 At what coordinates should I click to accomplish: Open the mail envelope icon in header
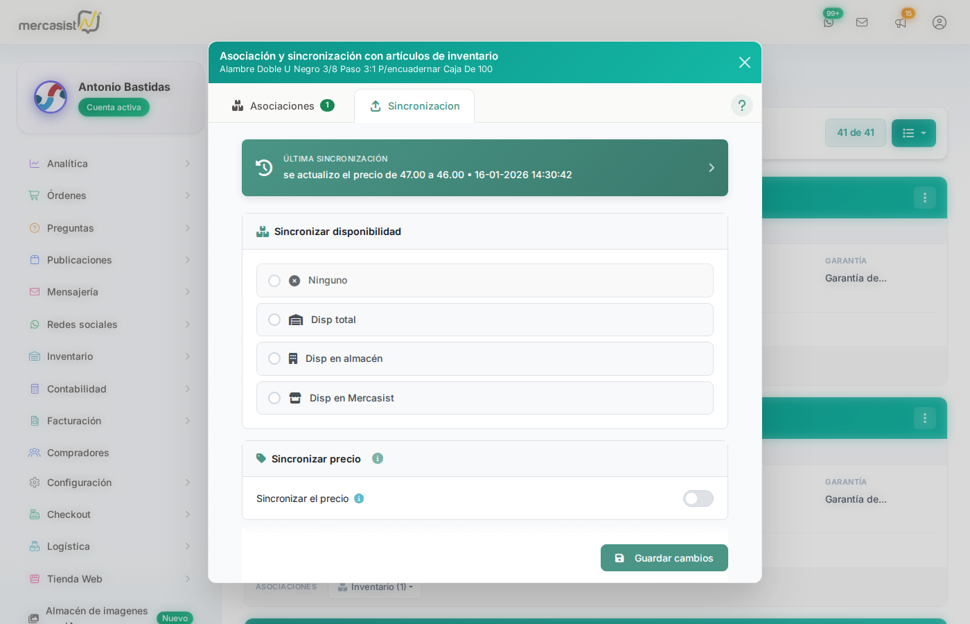[x=862, y=22]
